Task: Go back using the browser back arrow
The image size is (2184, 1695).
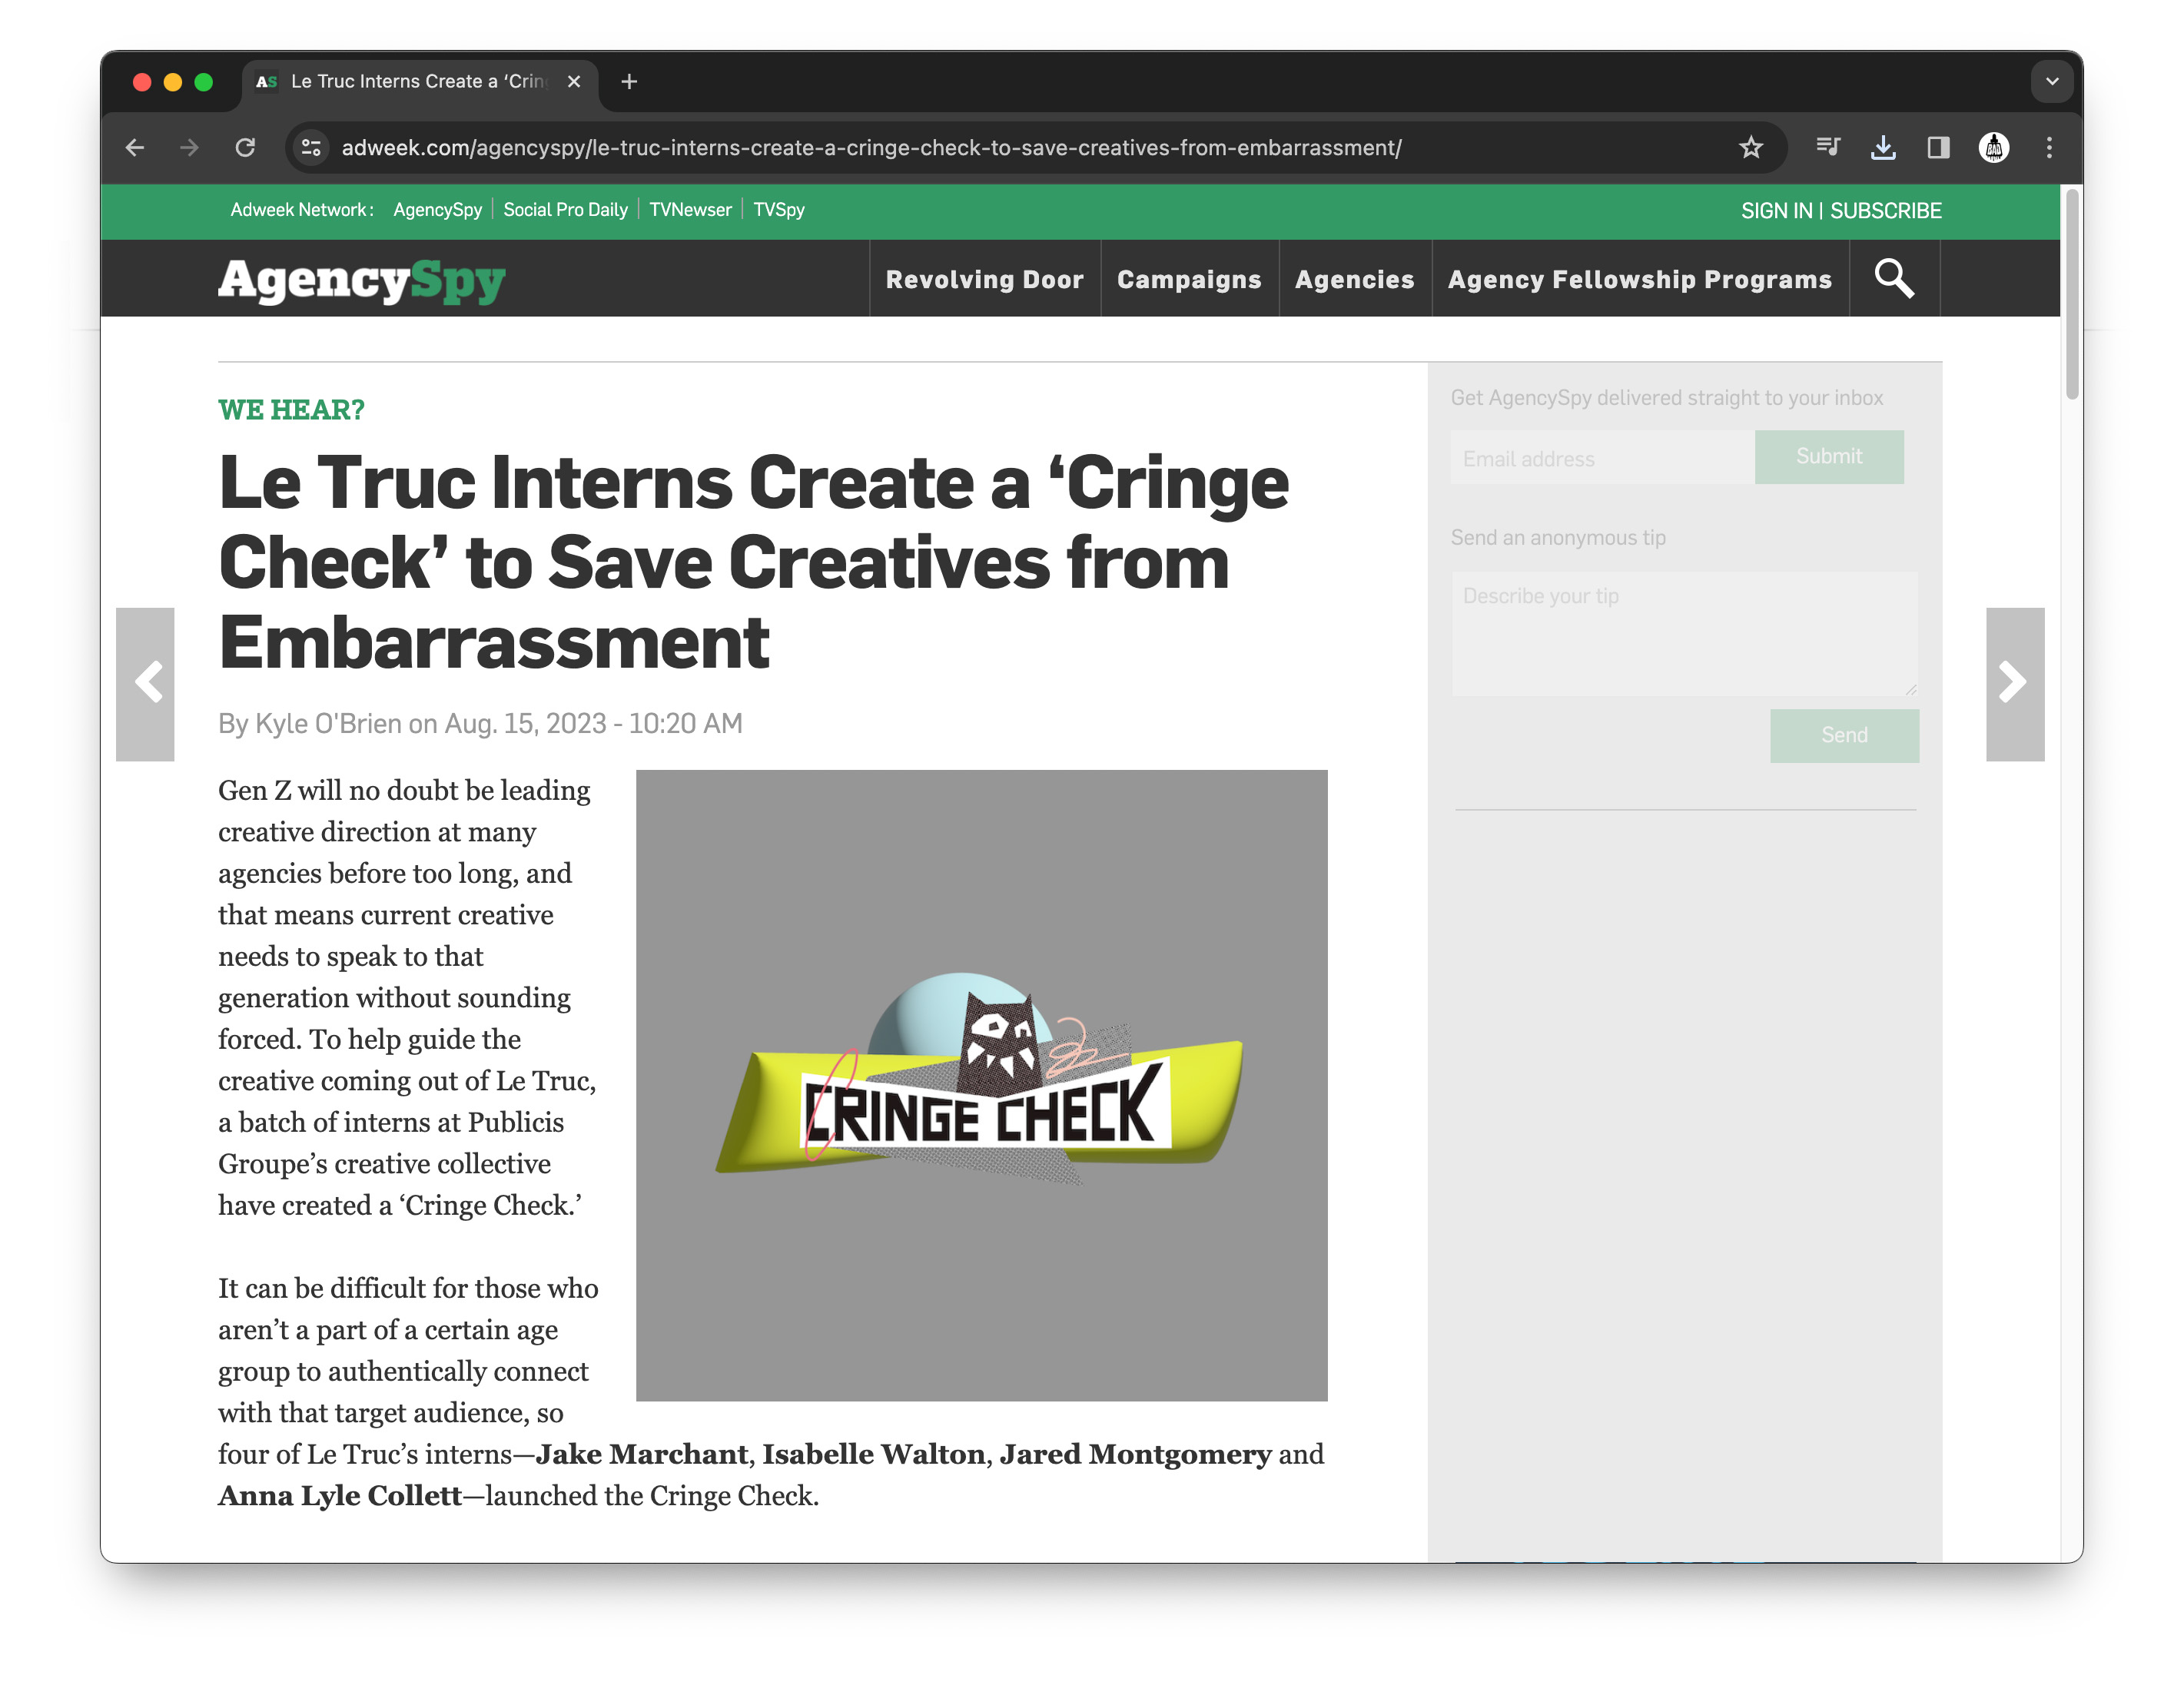Action: tap(135, 148)
